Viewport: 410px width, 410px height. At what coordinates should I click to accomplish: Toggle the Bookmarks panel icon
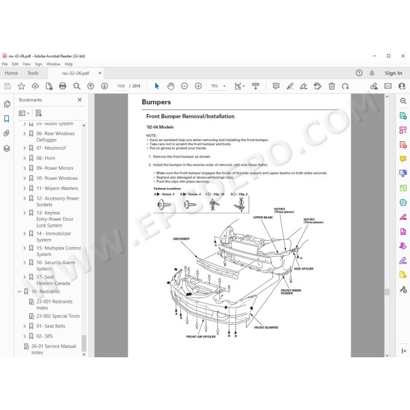(x=7, y=119)
